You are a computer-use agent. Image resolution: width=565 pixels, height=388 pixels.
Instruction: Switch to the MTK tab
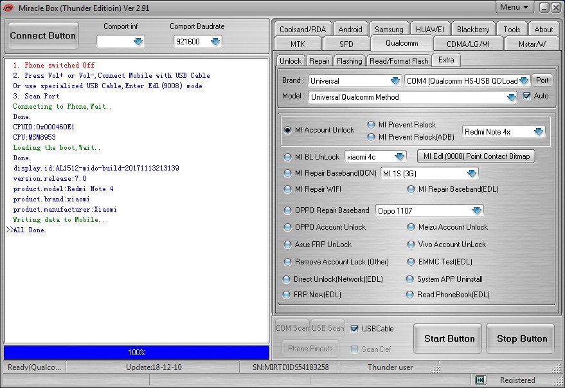pos(298,44)
